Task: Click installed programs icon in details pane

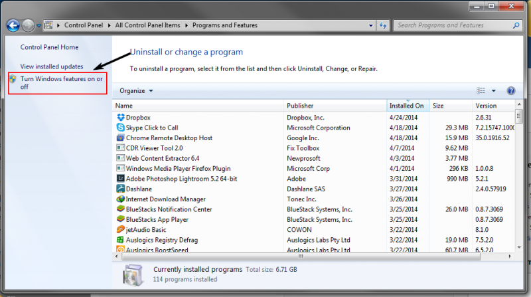Action: [133, 275]
